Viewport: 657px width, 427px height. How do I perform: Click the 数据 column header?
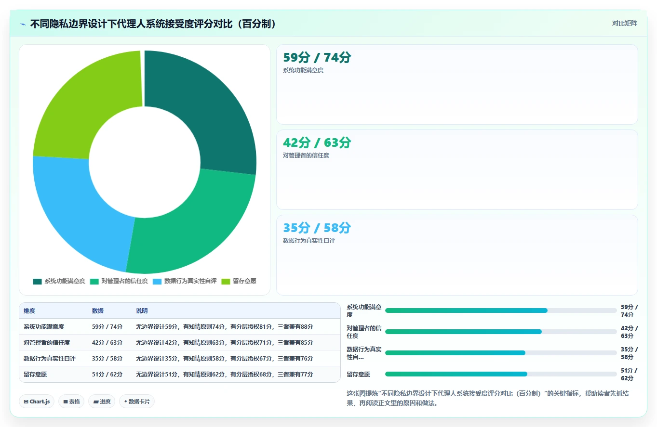[x=98, y=311]
